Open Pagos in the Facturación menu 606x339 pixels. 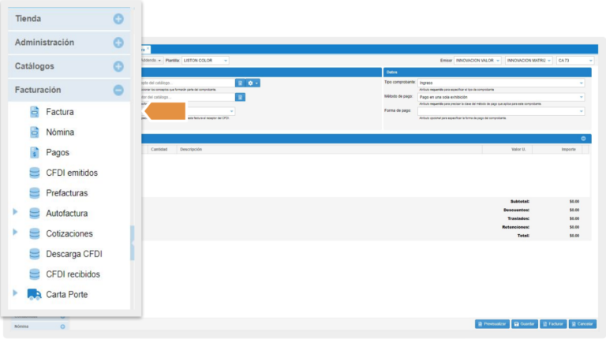[58, 152]
